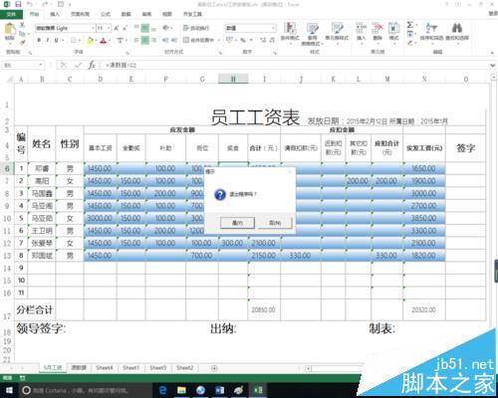Toggle middle vertical alignment
Viewport: 498px width, 398px height.
coord(145,28)
